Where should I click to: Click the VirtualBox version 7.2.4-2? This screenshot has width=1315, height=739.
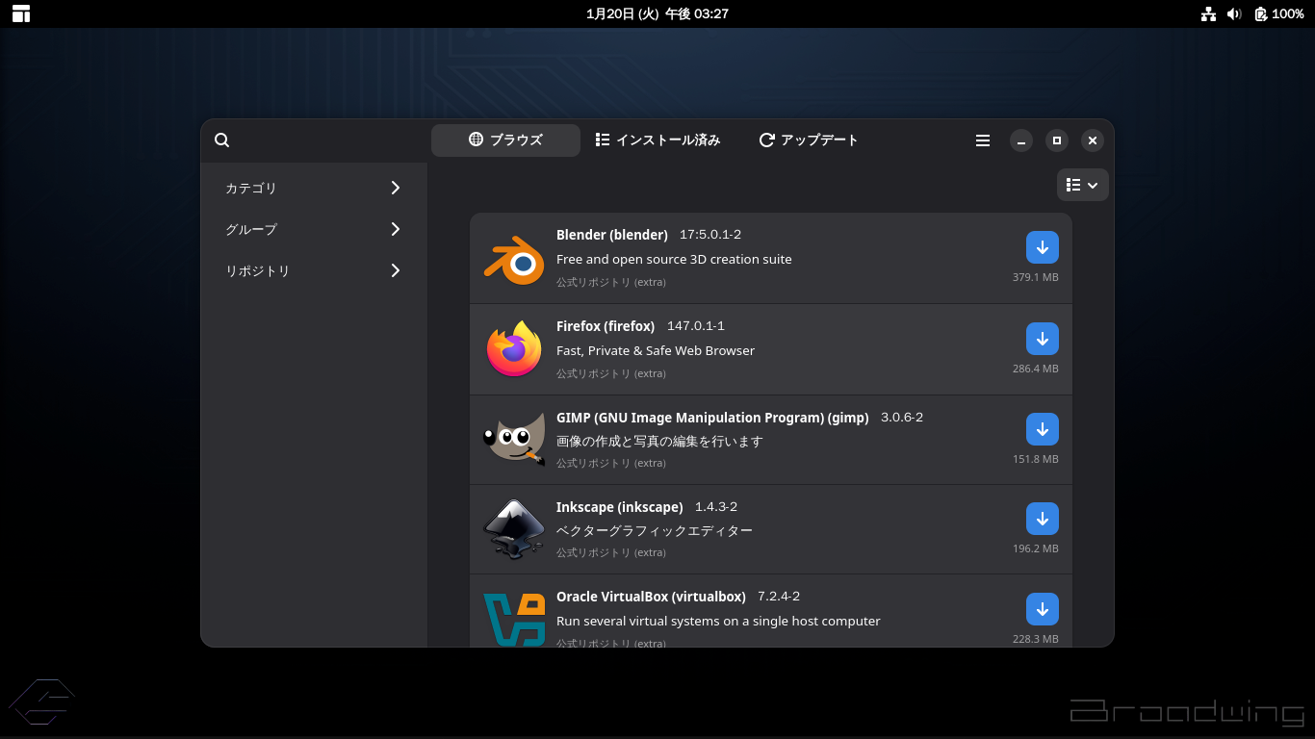pyautogui.click(x=779, y=597)
